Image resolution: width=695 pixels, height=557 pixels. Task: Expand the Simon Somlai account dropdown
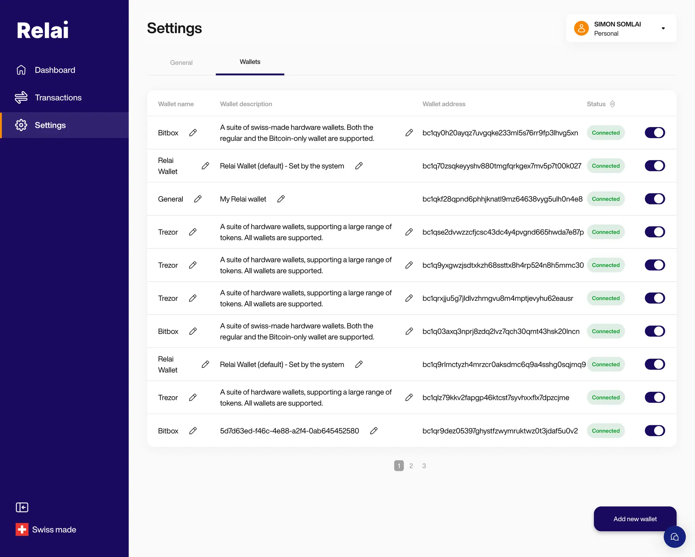pyautogui.click(x=663, y=28)
